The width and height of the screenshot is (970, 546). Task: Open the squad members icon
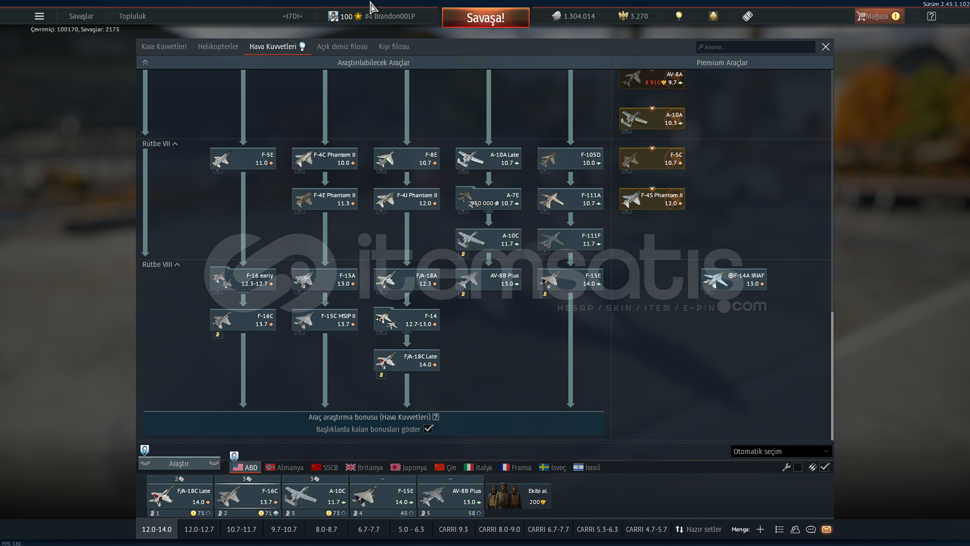[795, 529]
